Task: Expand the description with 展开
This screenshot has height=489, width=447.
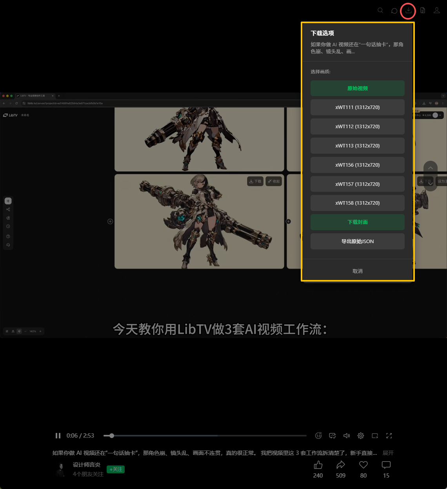Action: click(x=388, y=453)
